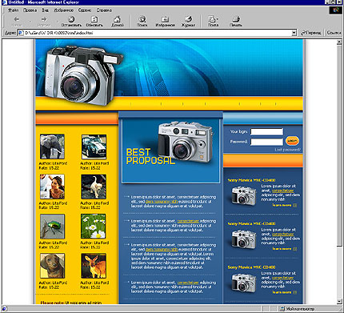The width and height of the screenshot is (344, 313).
Task: Open the first menu bar item (File)
Action: [x=13, y=10]
